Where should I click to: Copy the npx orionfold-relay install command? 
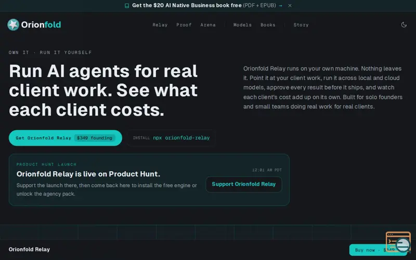171,138
